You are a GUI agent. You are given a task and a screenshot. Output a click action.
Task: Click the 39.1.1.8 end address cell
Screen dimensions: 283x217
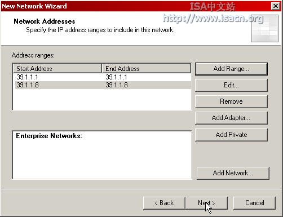(117, 85)
